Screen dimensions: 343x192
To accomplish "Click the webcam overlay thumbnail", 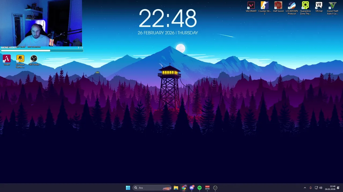I will point(41,23).
